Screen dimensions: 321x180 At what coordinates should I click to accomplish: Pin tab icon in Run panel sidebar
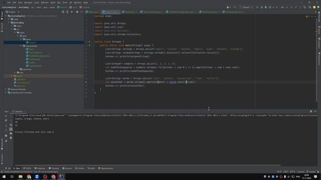click(6, 141)
